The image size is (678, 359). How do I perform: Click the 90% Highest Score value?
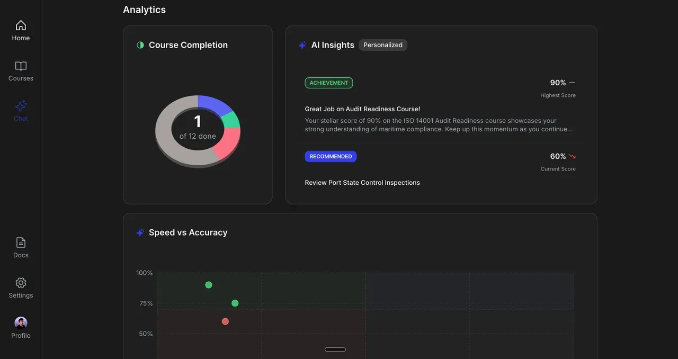click(558, 83)
